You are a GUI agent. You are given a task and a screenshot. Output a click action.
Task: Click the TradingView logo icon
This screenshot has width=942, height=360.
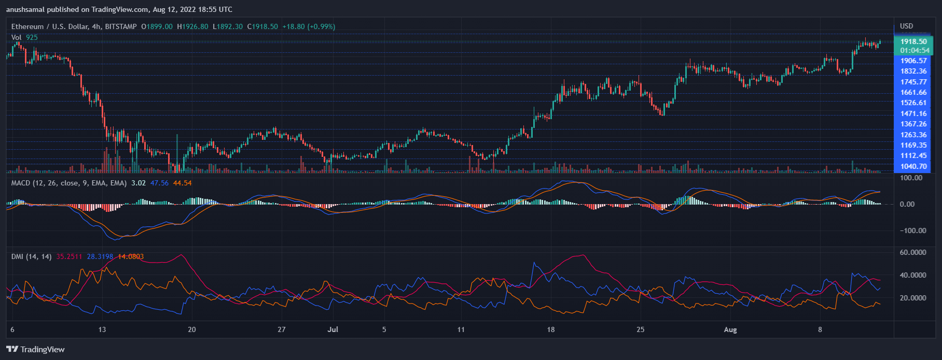pyautogui.click(x=12, y=349)
